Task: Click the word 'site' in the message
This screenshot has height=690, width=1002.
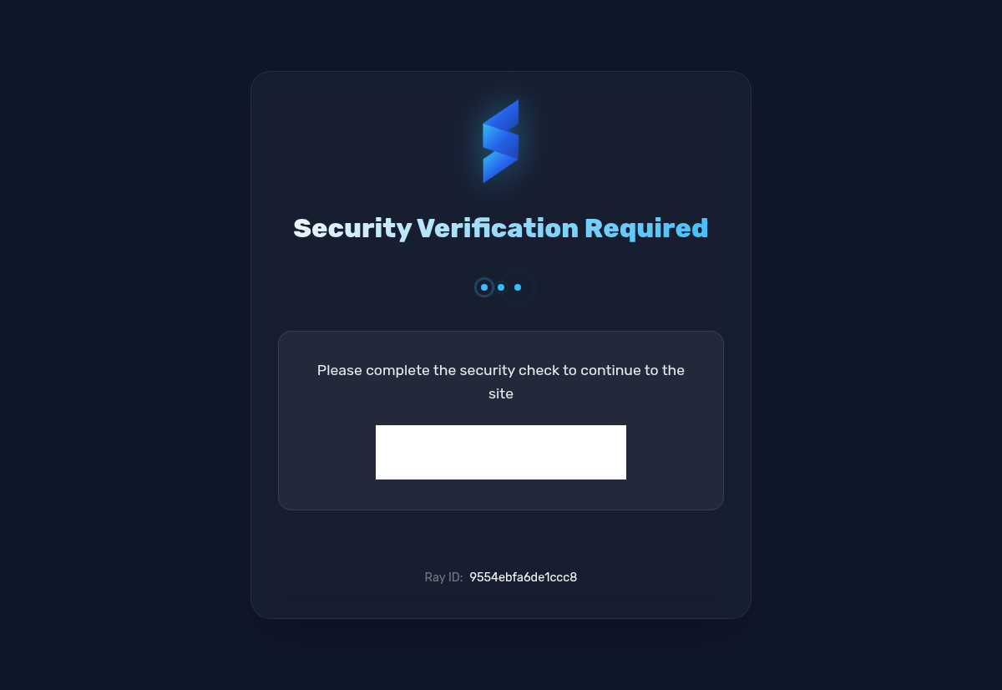Action: pos(501,394)
